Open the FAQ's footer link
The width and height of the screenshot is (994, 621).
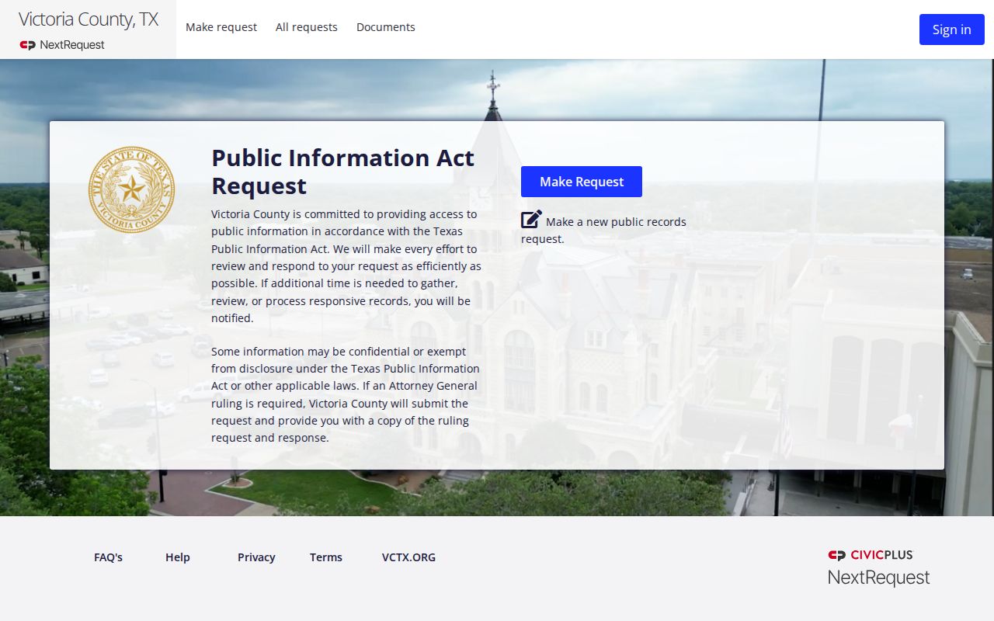click(109, 557)
